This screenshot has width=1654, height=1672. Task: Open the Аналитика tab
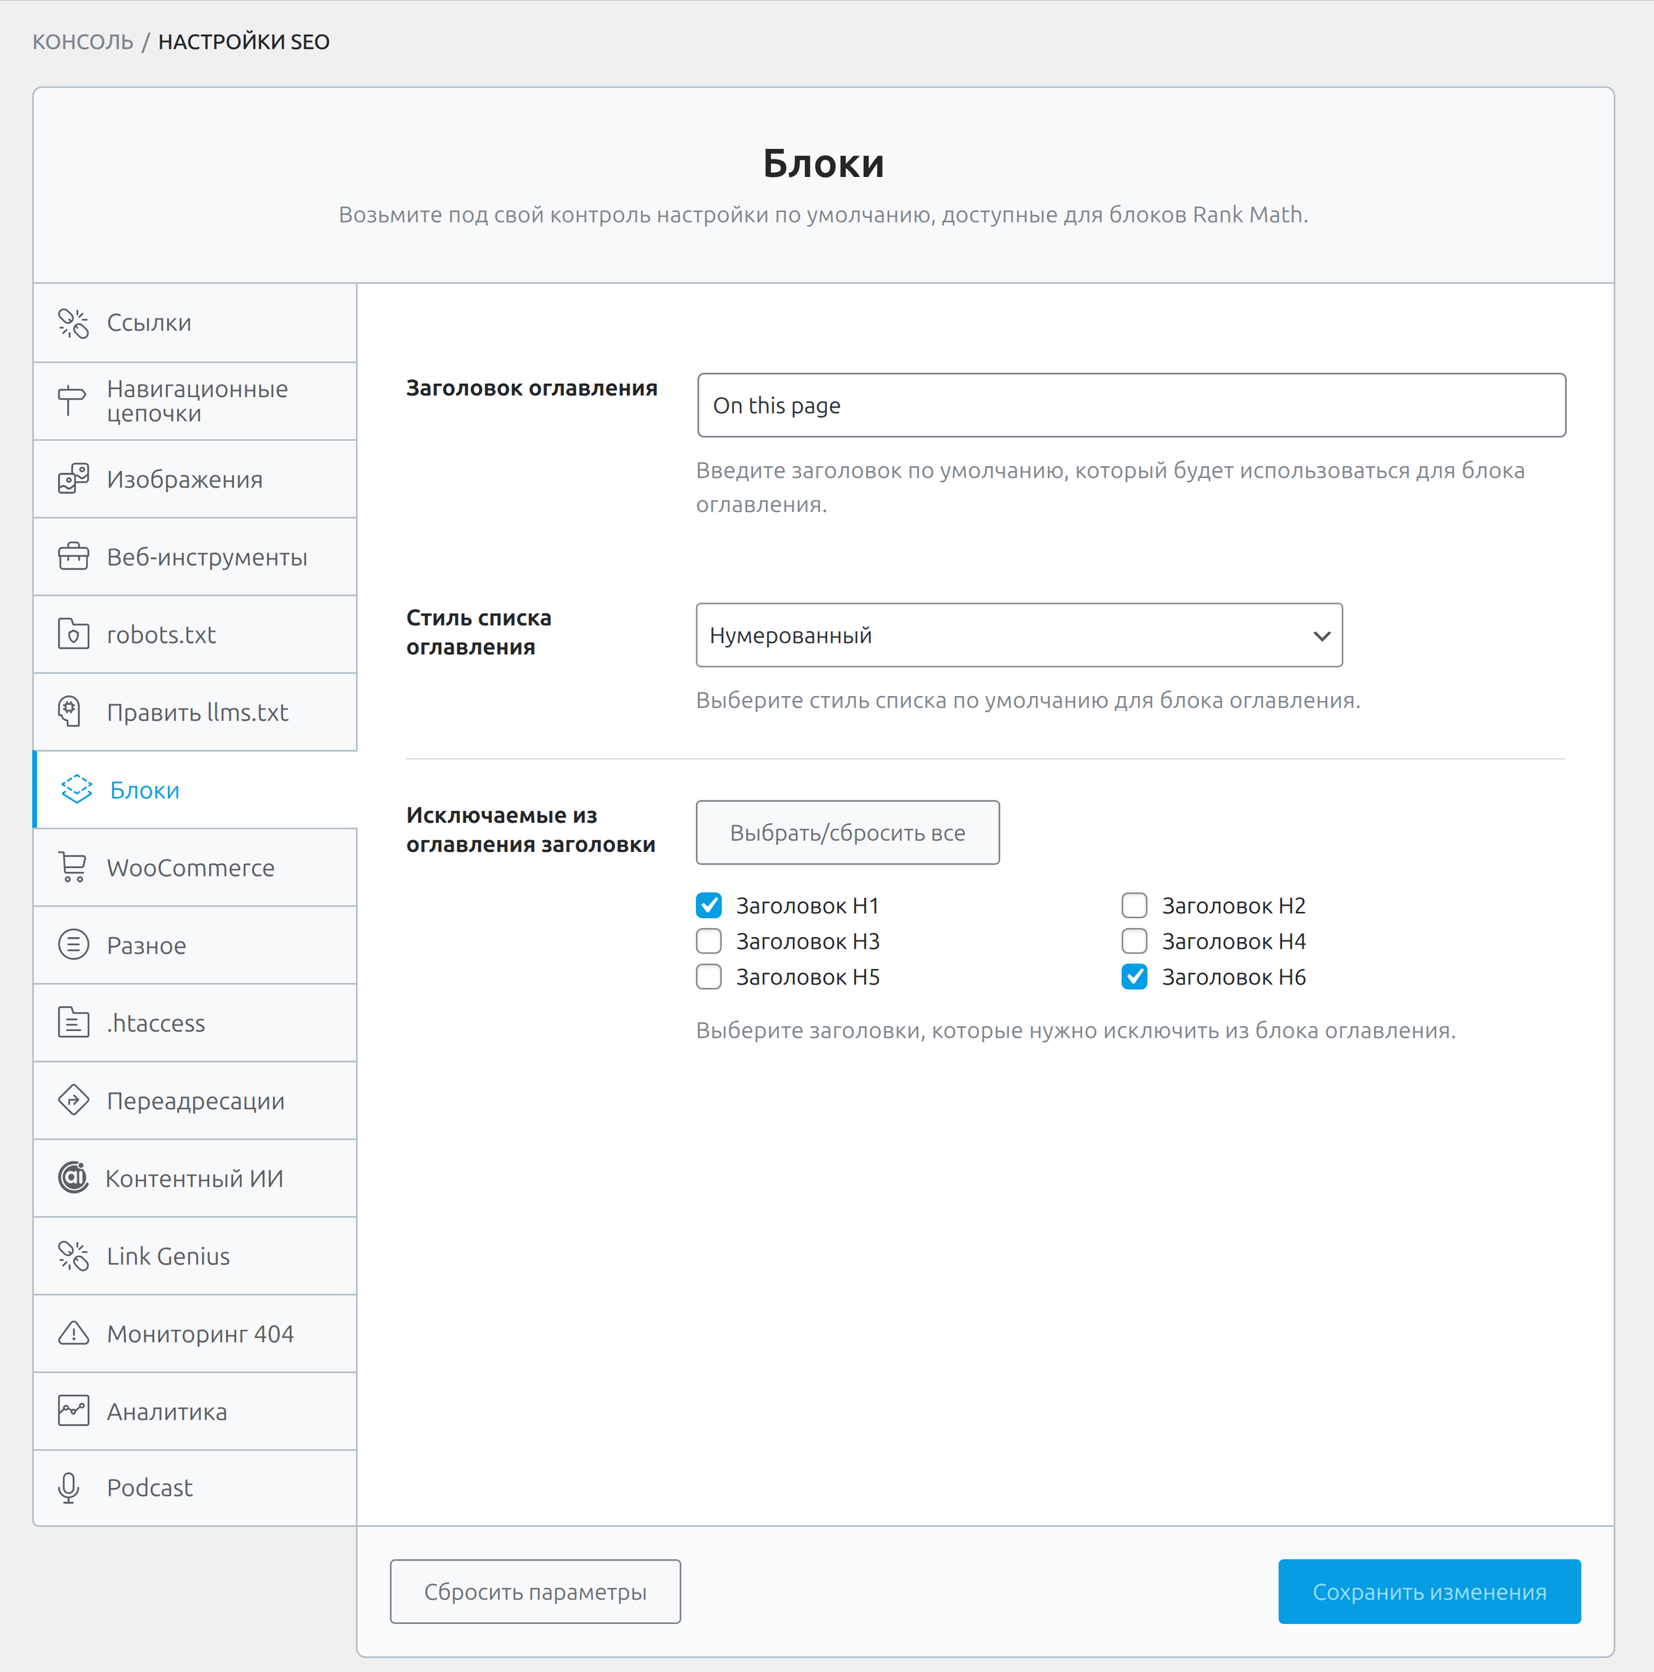pyautogui.click(x=195, y=1411)
